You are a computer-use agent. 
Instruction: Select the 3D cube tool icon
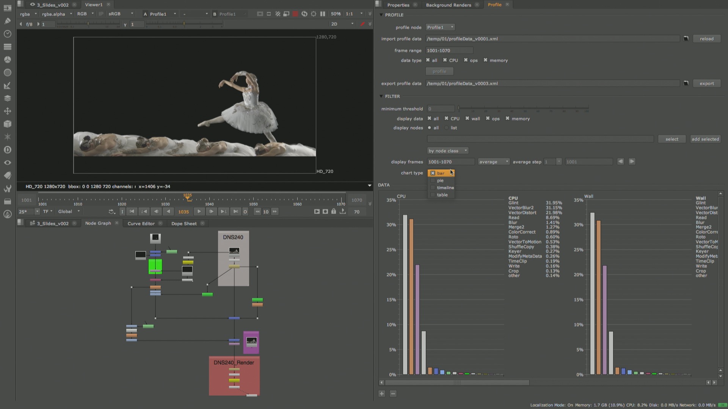pos(8,124)
